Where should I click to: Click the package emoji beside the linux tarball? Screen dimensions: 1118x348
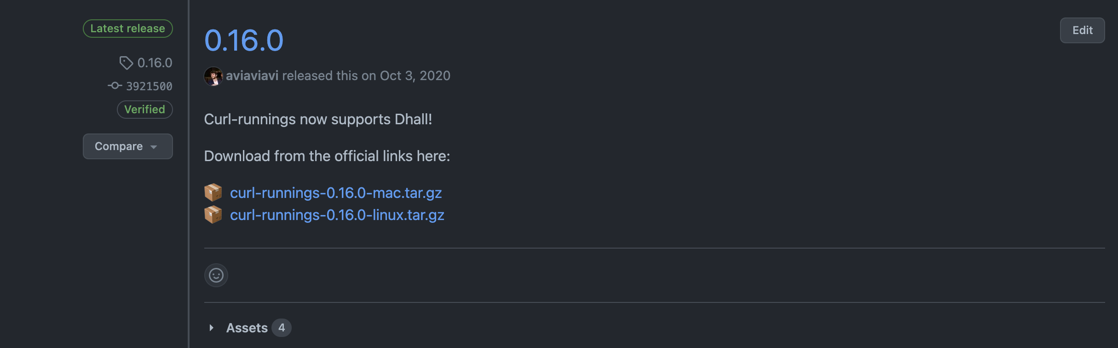tap(213, 215)
